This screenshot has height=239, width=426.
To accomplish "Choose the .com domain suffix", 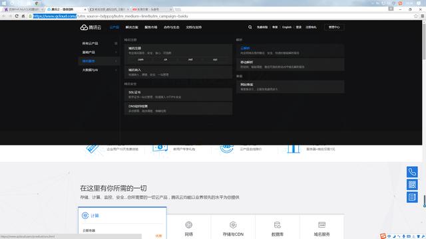I will pos(140,60).
